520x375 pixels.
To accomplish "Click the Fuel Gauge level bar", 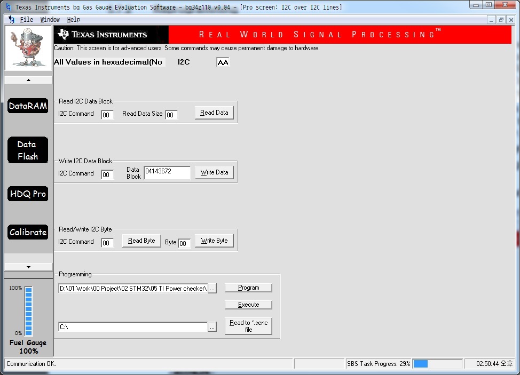I will (28, 311).
